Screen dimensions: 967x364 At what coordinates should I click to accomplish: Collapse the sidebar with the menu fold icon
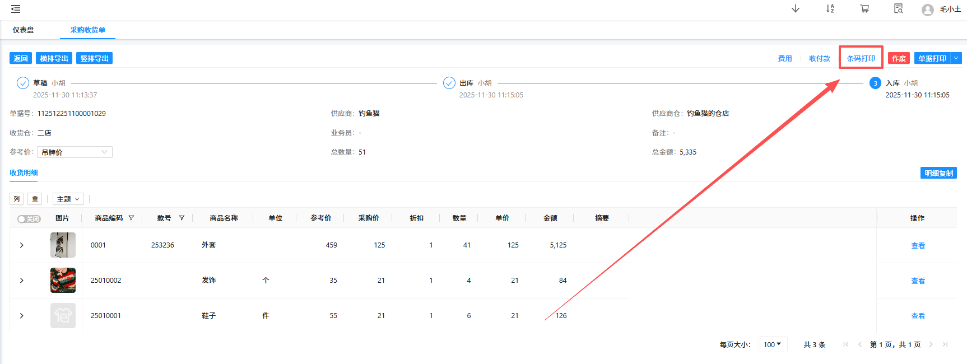click(16, 9)
